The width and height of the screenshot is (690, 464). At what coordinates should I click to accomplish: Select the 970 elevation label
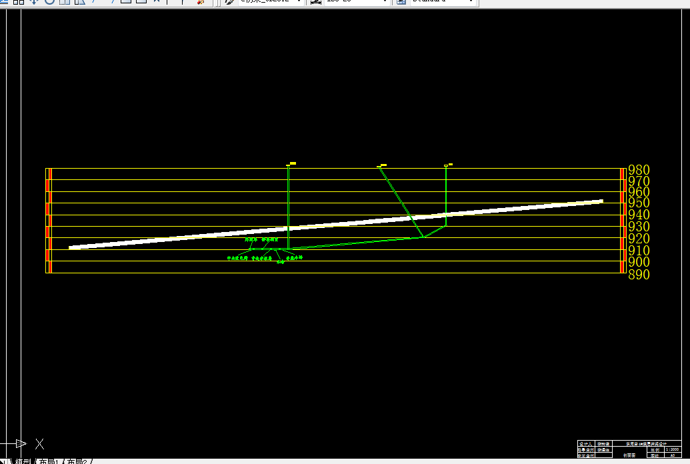tap(639, 181)
